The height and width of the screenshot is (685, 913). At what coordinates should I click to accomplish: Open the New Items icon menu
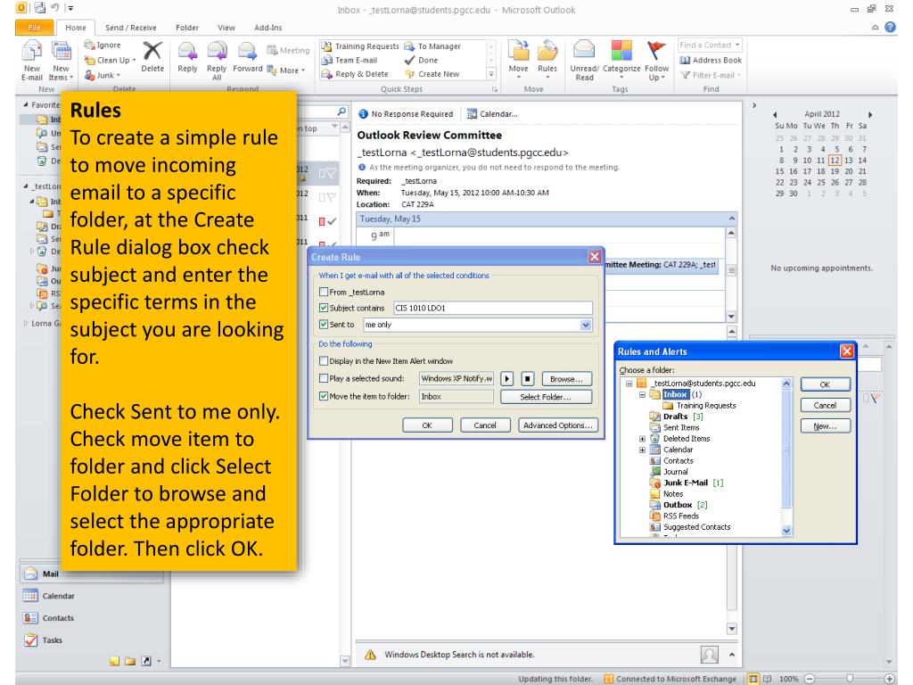(x=62, y=60)
